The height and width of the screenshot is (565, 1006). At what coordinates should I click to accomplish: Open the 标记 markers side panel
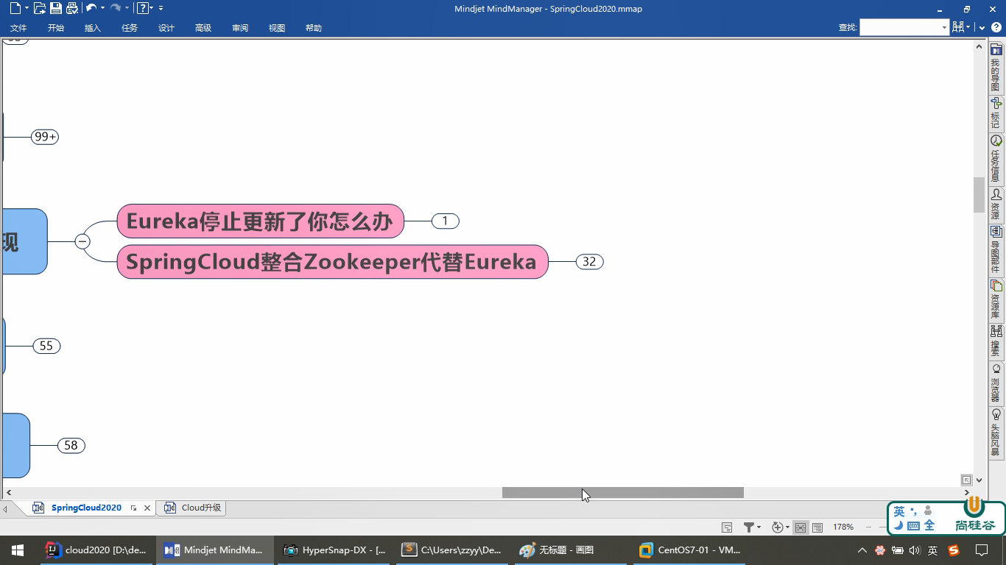[x=996, y=113]
